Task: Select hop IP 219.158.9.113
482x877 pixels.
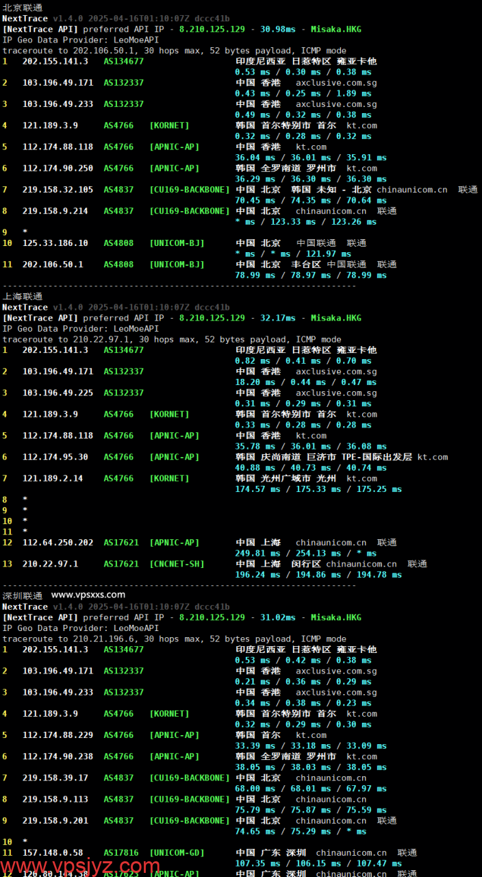Action: click(x=55, y=799)
